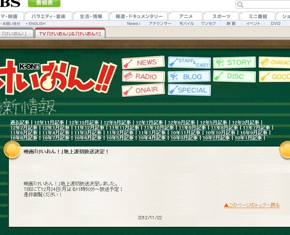Click the article date 2012/11/22
The height and width of the screenshot is (235, 290).
coord(150,218)
